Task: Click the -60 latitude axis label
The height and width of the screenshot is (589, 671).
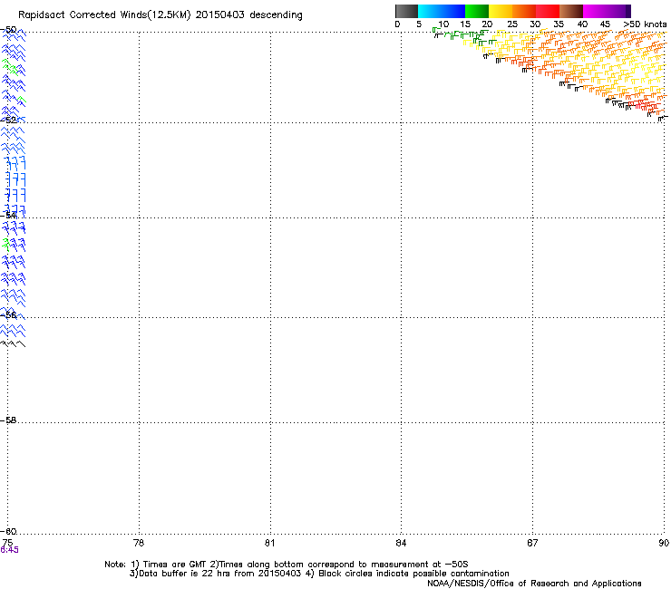Action: (x=8, y=531)
